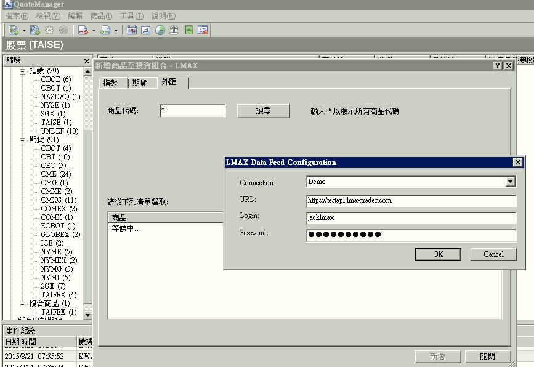Image resolution: width=534 pixels, height=367 pixels.
Task: Click the bank building toolbar icon
Action: 174,30
